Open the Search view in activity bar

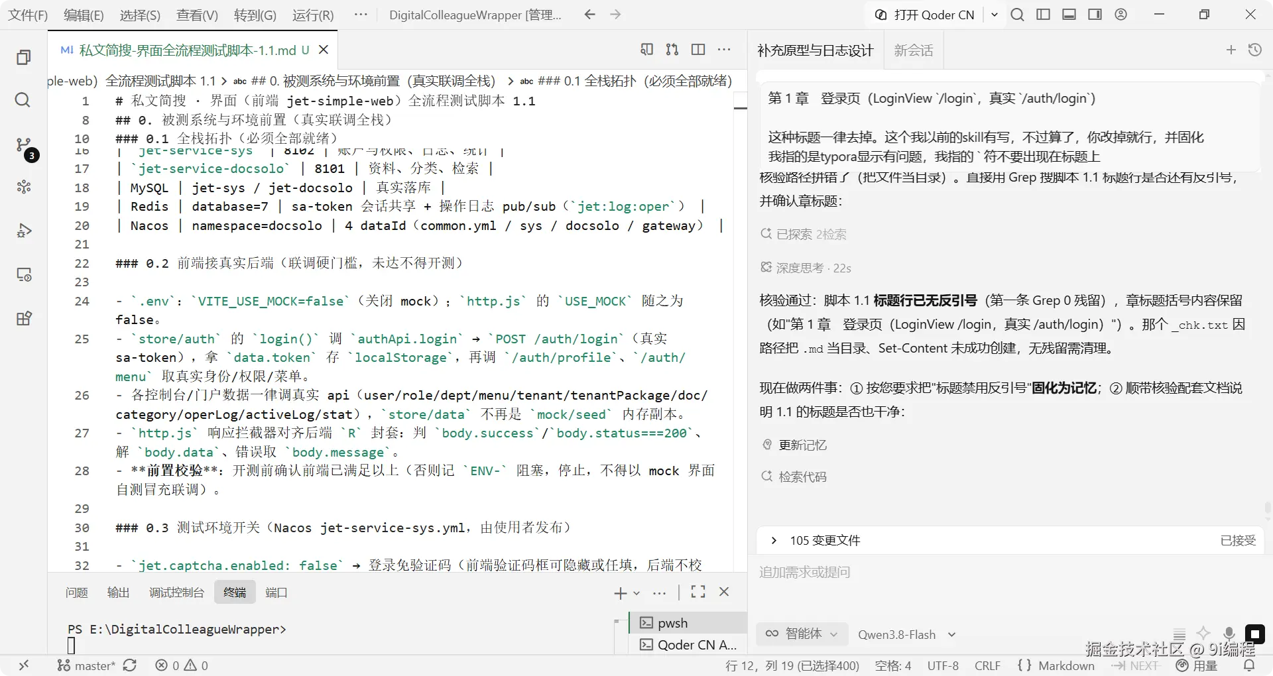coord(23,100)
